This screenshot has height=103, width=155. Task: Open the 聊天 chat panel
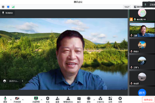79,99
